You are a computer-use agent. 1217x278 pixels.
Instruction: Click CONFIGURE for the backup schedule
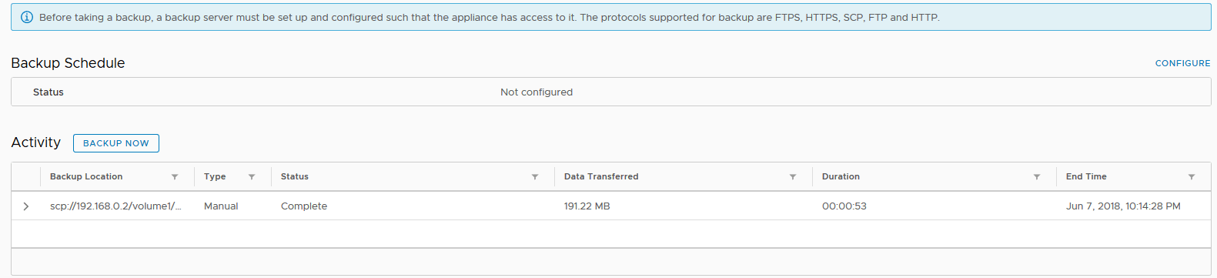pyautogui.click(x=1182, y=63)
